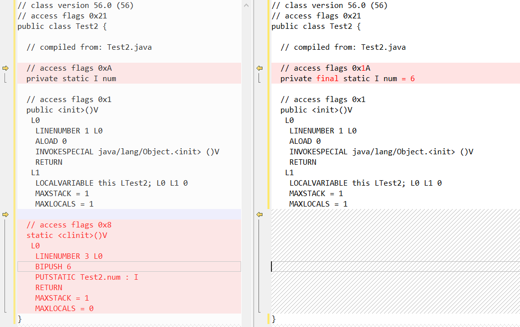This screenshot has height=327, width=520.
Task: Click 'ALOAD 0' in right pane
Action: point(305,141)
